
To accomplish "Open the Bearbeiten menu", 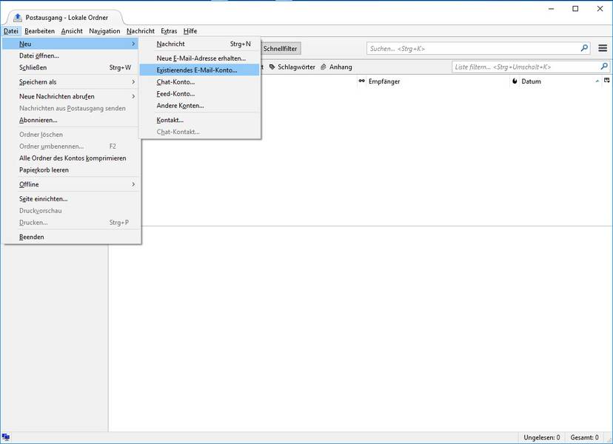I will 39,31.
